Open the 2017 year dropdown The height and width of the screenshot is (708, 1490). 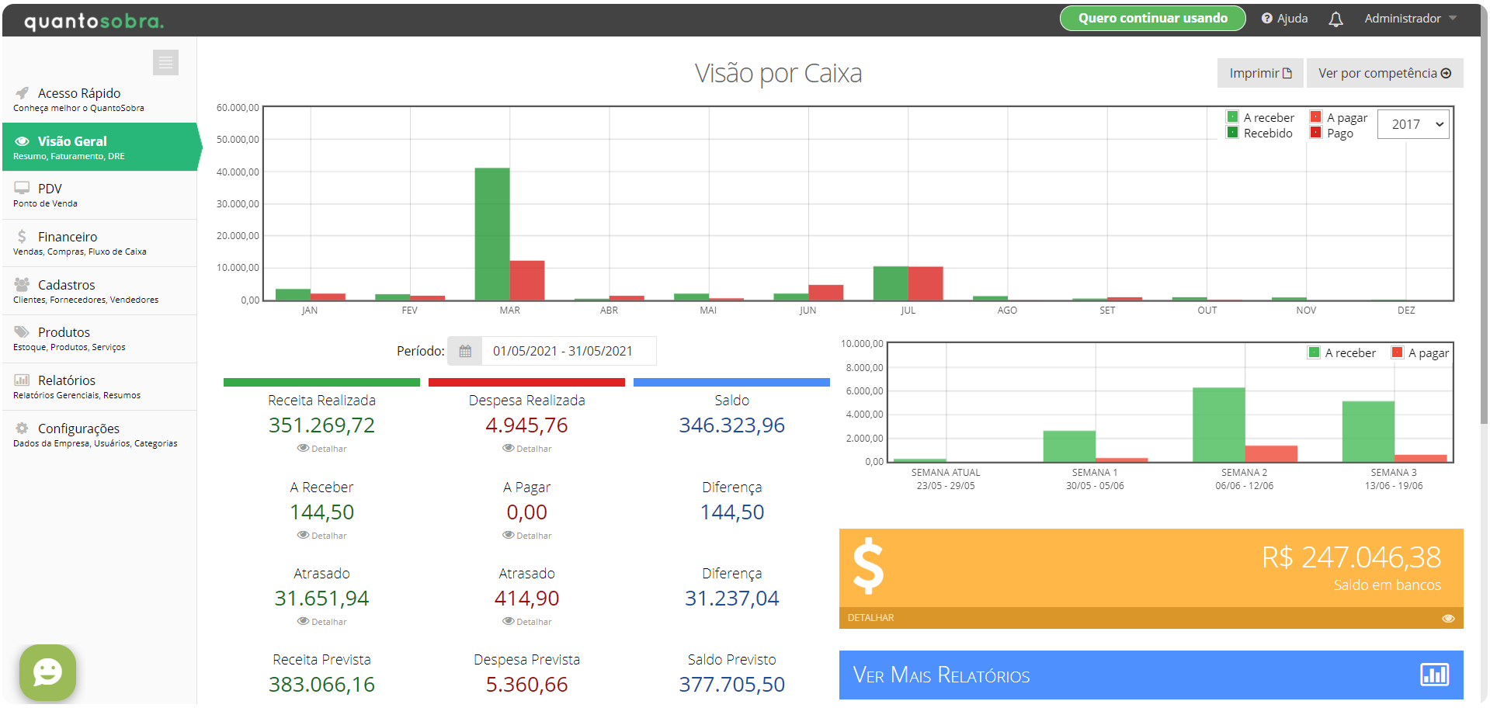[x=1412, y=123]
